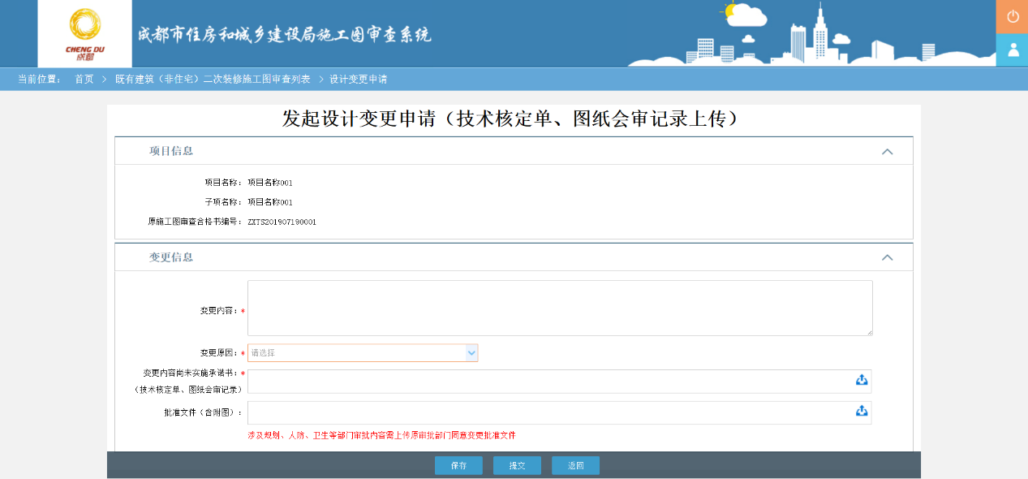The width and height of the screenshot is (1028, 479).
Task: Click upload icon for 批准文件 field
Action: (x=861, y=412)
